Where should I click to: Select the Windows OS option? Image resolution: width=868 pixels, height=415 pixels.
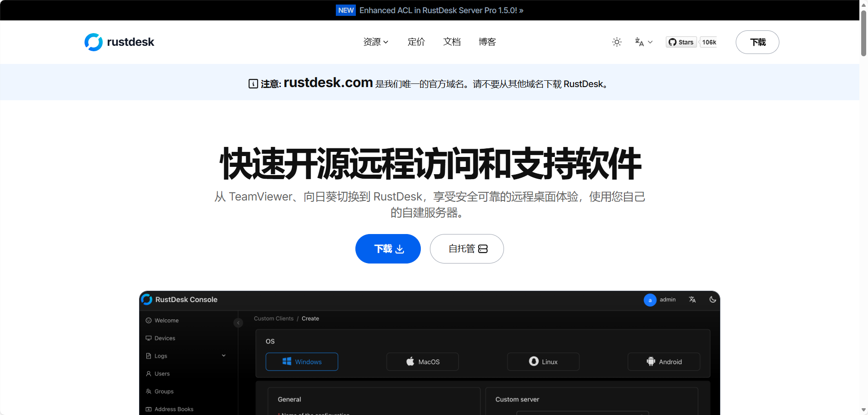point(302,361)
